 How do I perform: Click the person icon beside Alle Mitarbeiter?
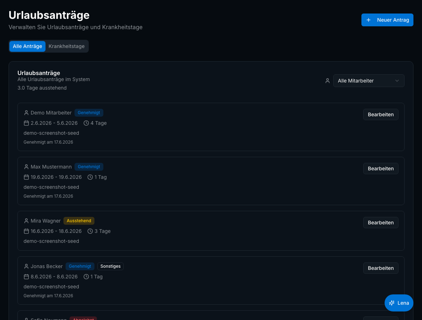point(327,81)
